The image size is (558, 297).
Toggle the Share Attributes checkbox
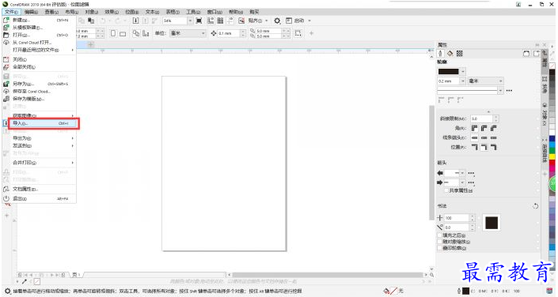[446, 191]
